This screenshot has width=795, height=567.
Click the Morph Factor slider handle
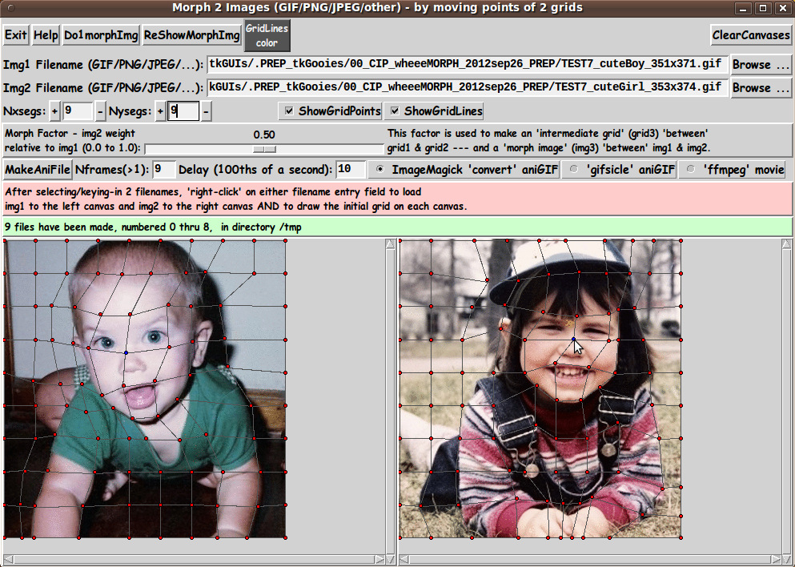point(265,149)
